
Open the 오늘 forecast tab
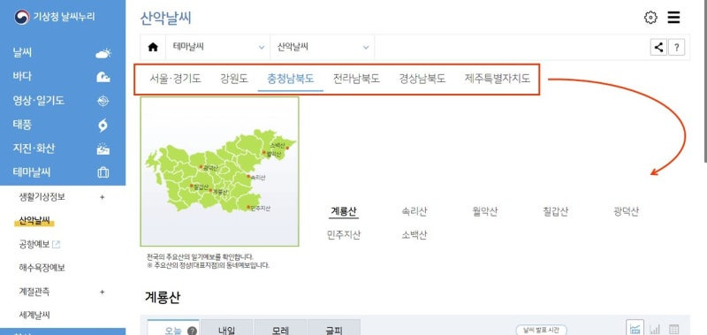click(x=173, y=328)
